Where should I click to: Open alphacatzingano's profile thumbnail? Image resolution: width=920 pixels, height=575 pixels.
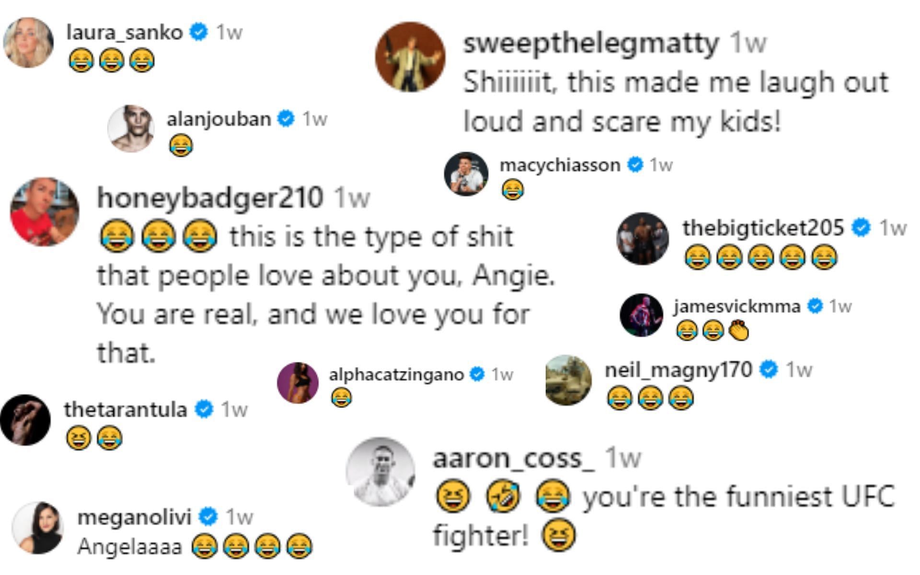click(x=298, y=383)
